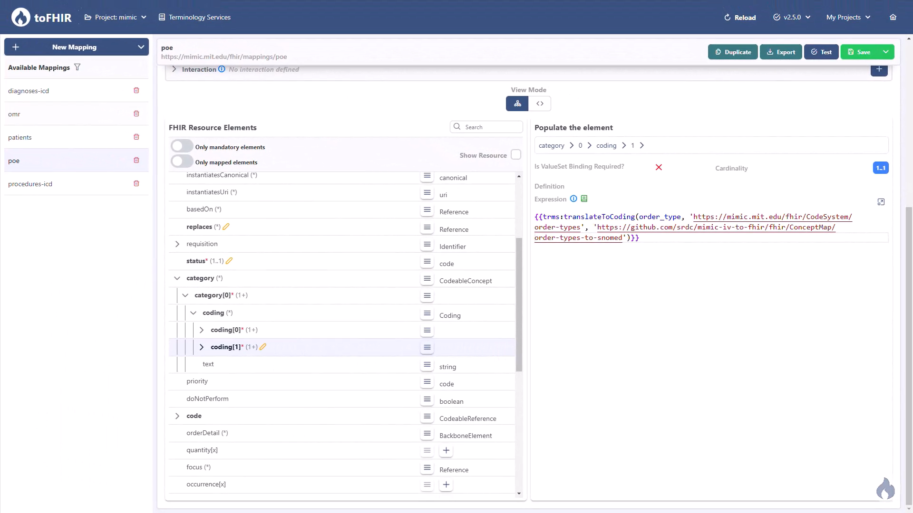Expand the requisition tree element

[177, 244]
